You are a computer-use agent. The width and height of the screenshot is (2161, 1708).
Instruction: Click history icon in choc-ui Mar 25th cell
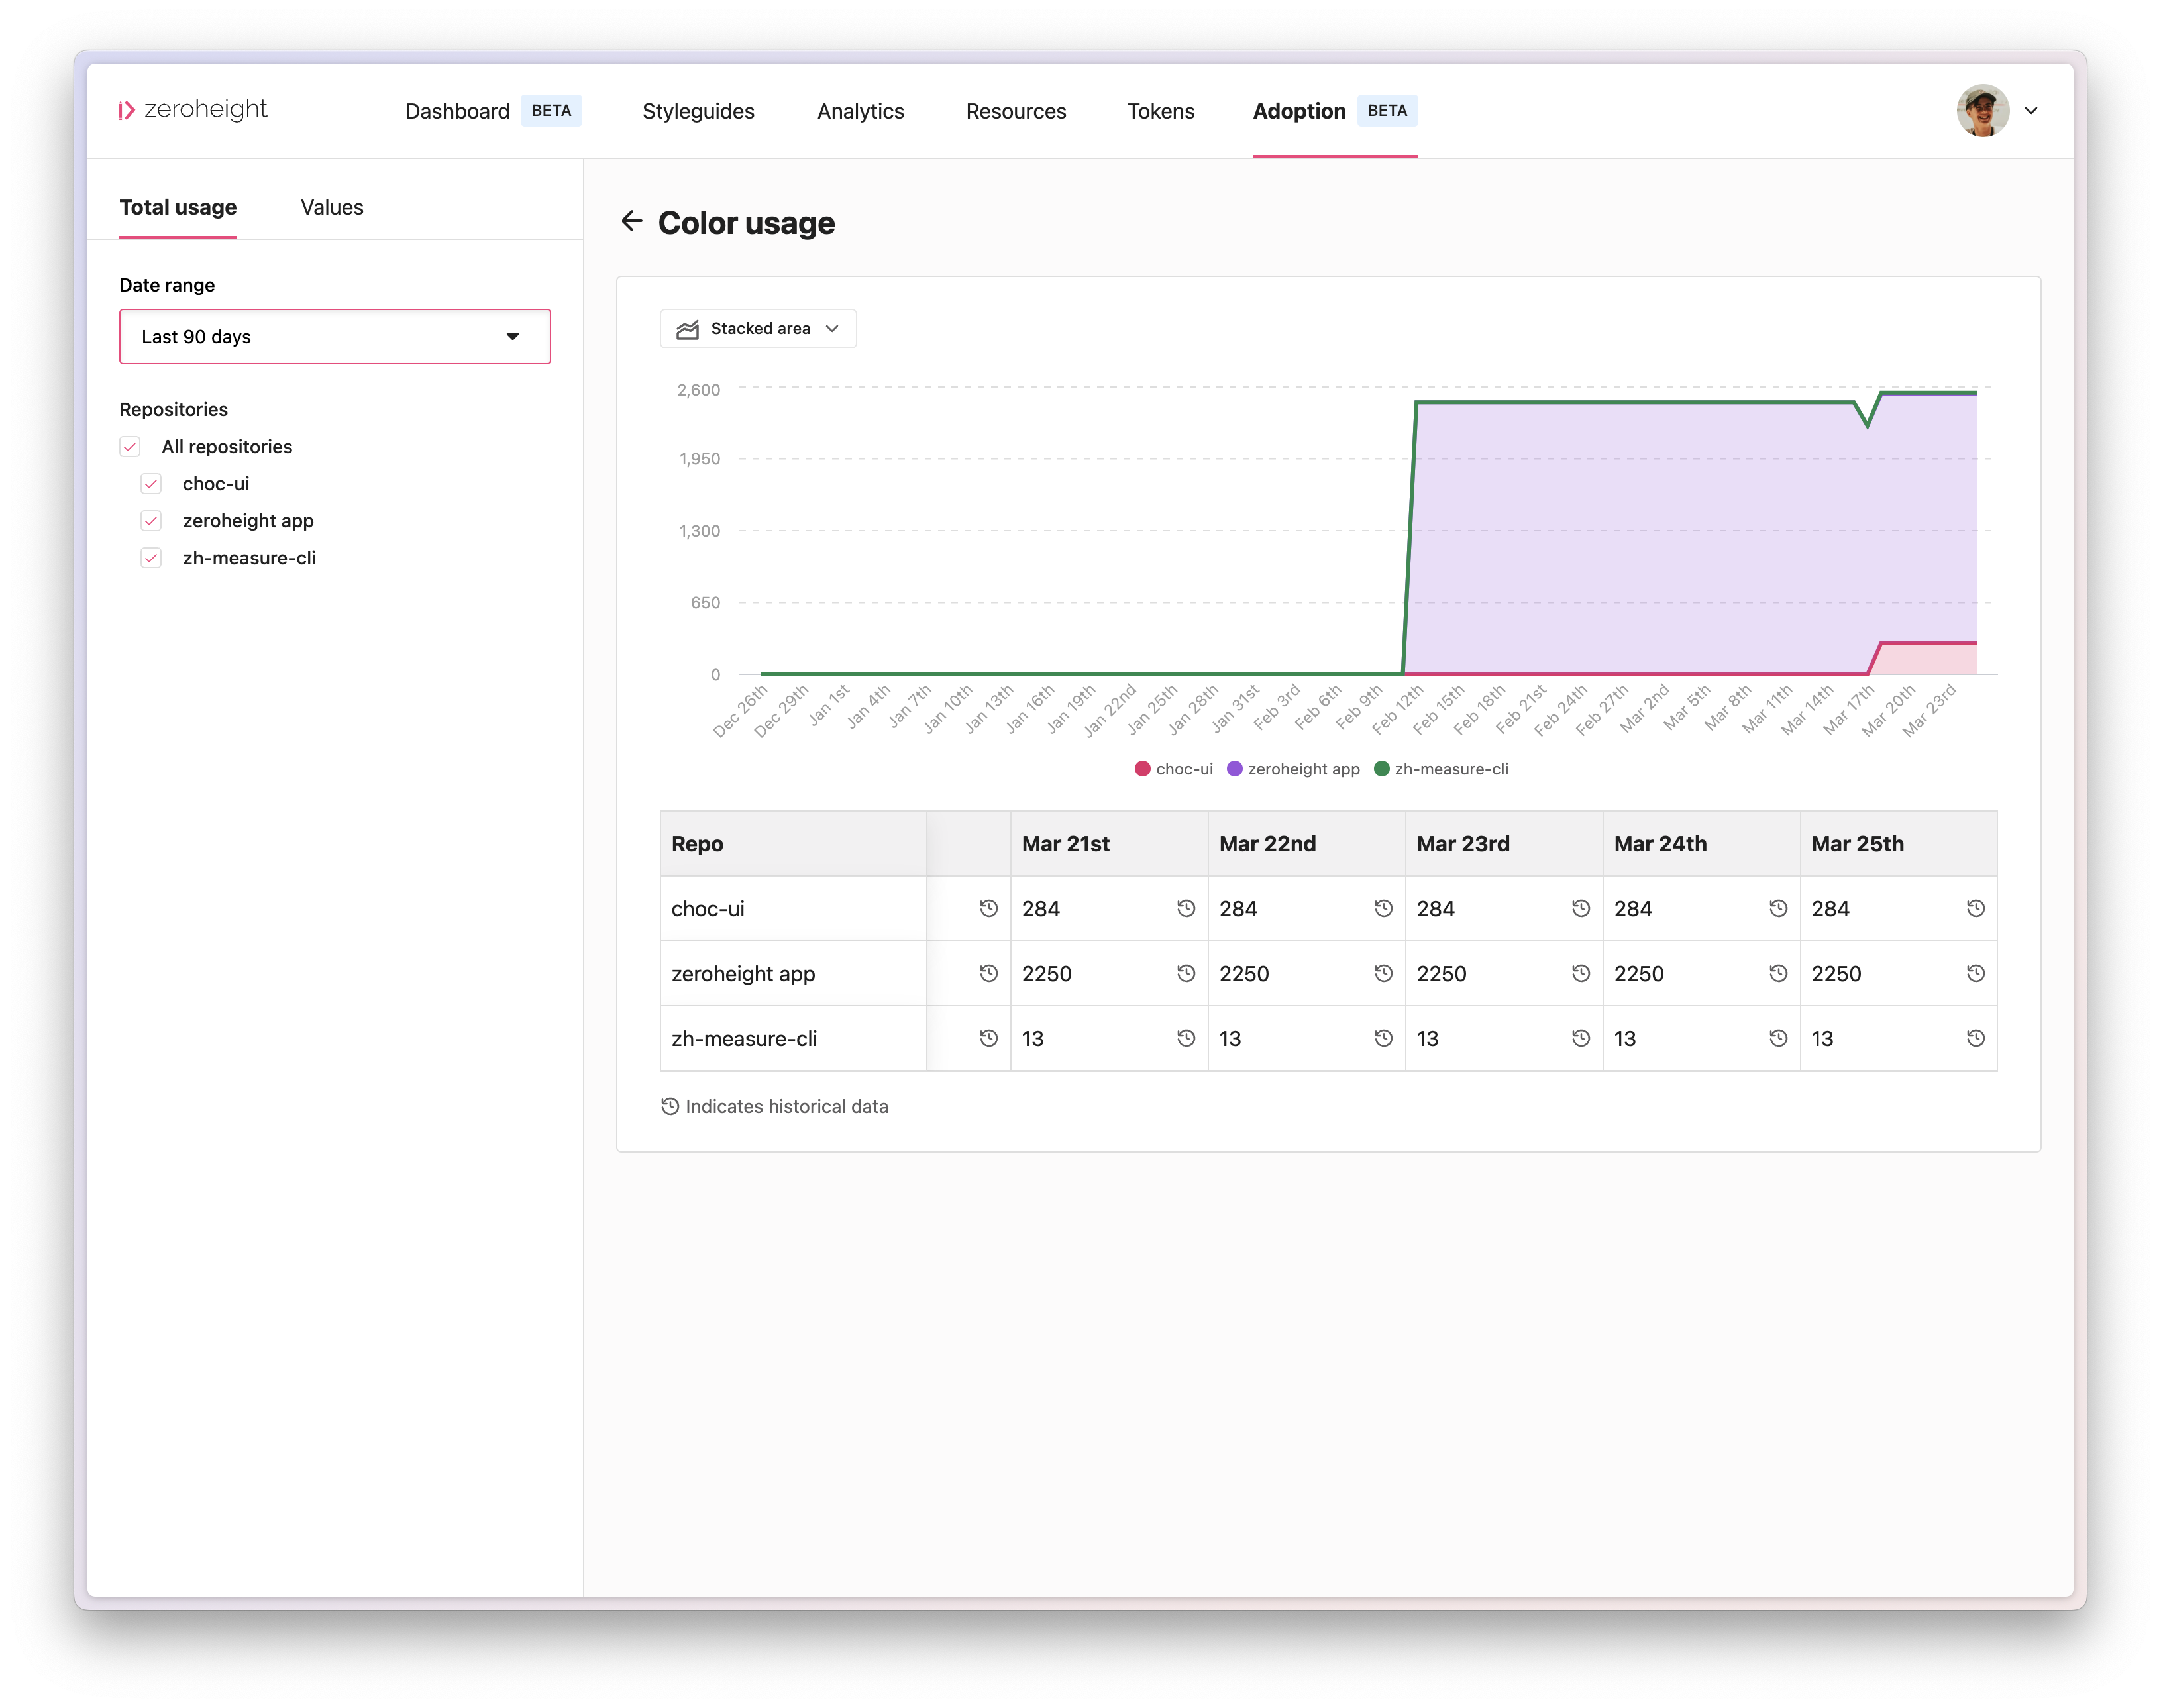click(1975, 908)
